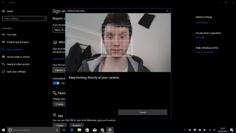236x133 pixels.
Task: Open the Lock screen related link
Action: click(202, 23)
